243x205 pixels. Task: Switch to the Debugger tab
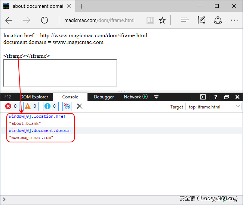pyautogui.click(x=104, y=97)
